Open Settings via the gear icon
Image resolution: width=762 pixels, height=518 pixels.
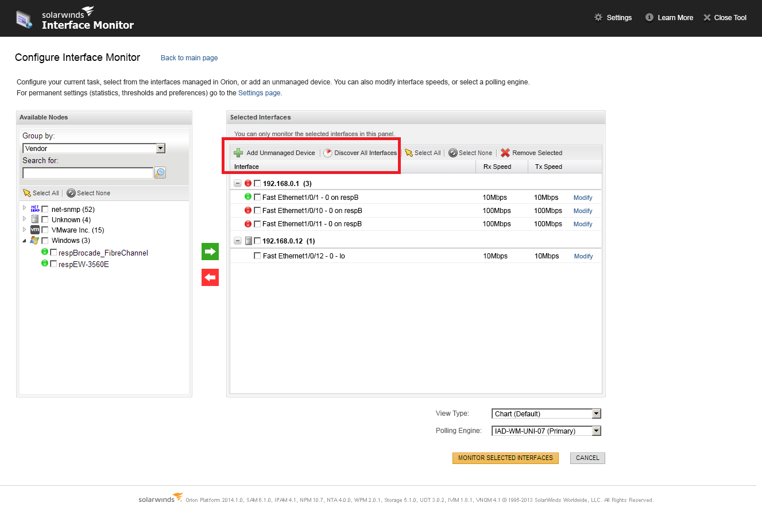tap(598, 17)
